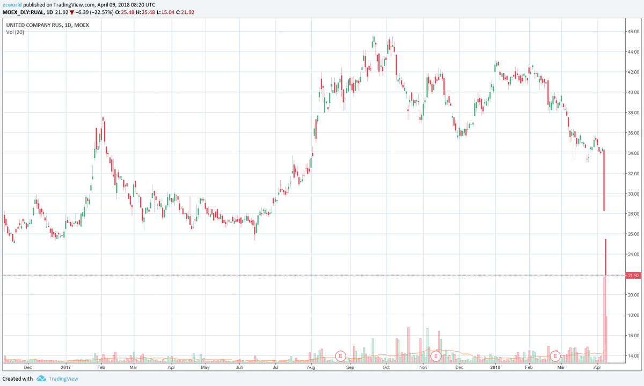Click the 18.00 price axis label
The image size is (644, 386).
coord(633,316)
